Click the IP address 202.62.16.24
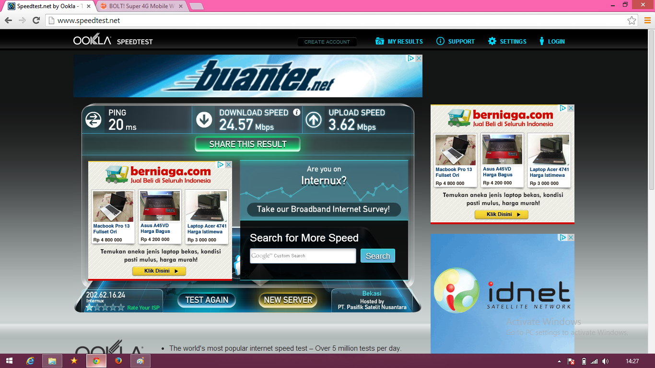 pos(105,295)
